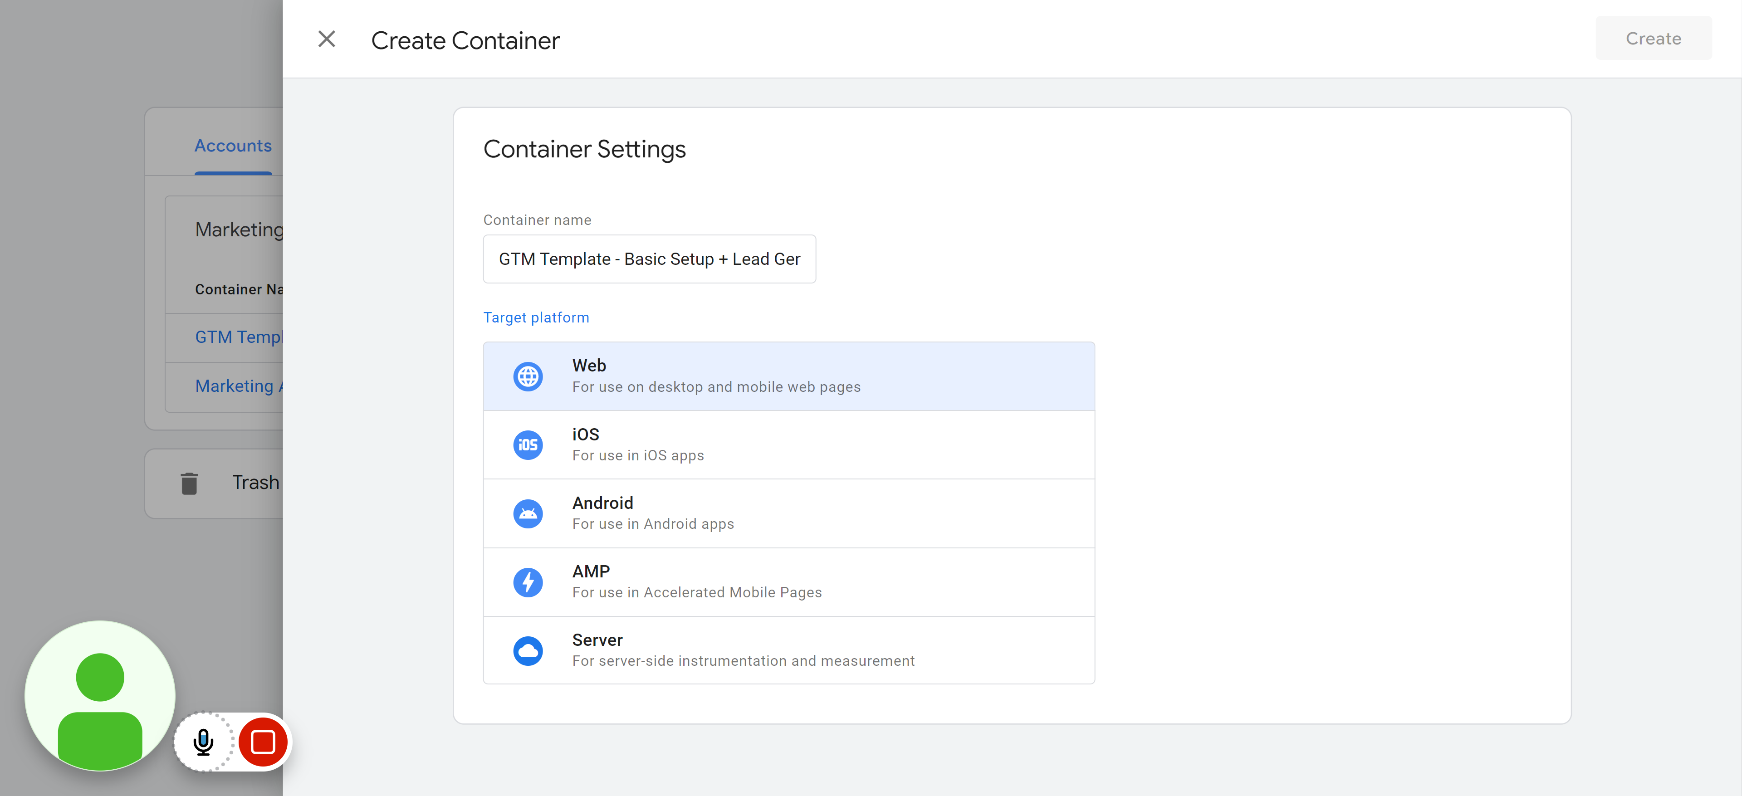
Task: Open the GTM Templ container link
Action: [238, 337]
